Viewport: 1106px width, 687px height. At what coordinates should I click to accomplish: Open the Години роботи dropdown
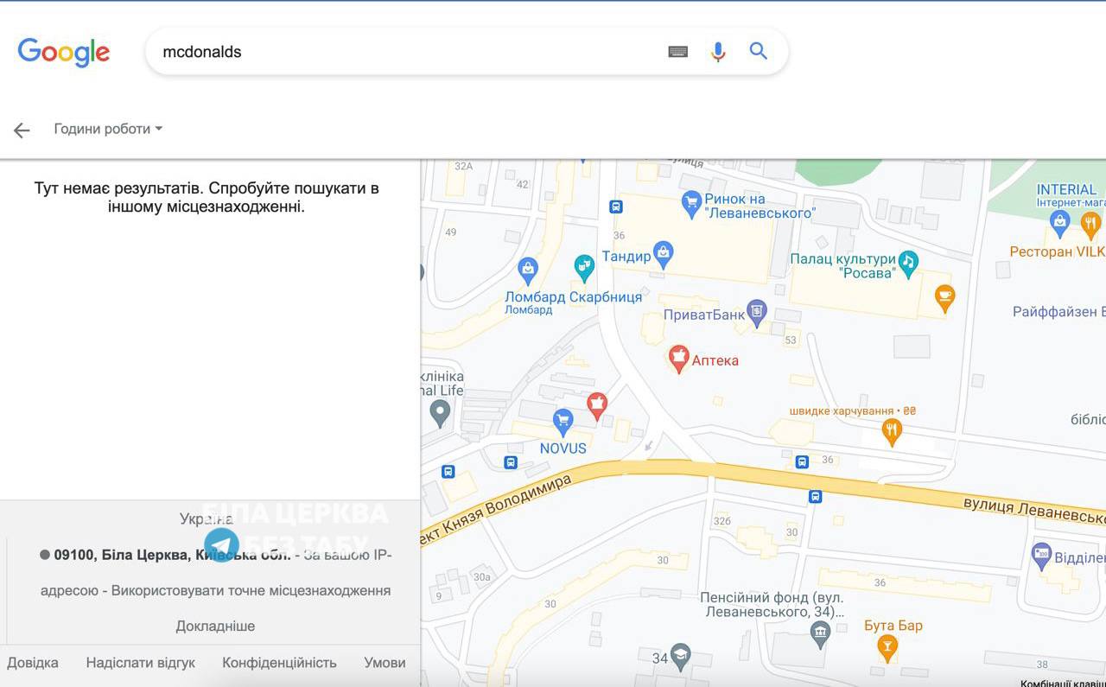tap(108, 129)
